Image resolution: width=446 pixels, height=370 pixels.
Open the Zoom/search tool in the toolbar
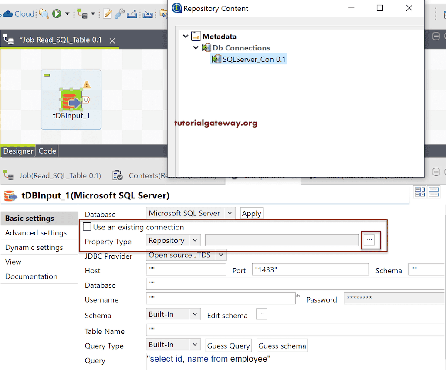pyautogui.click(x=44, y=13)
